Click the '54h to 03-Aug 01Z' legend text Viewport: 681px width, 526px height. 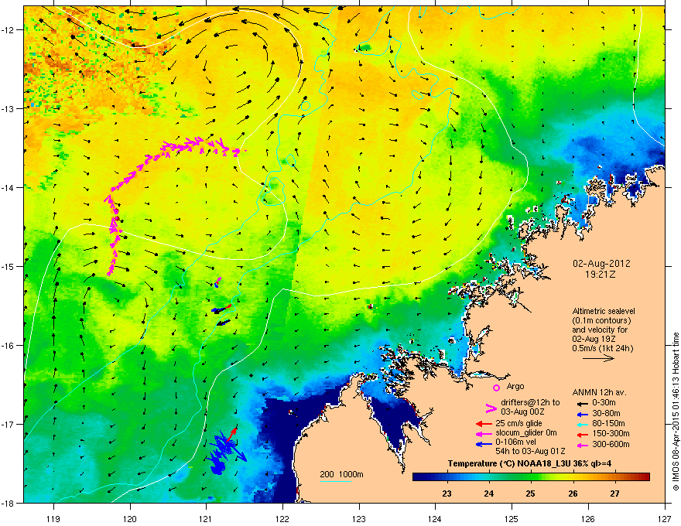(x=530, y=451)
